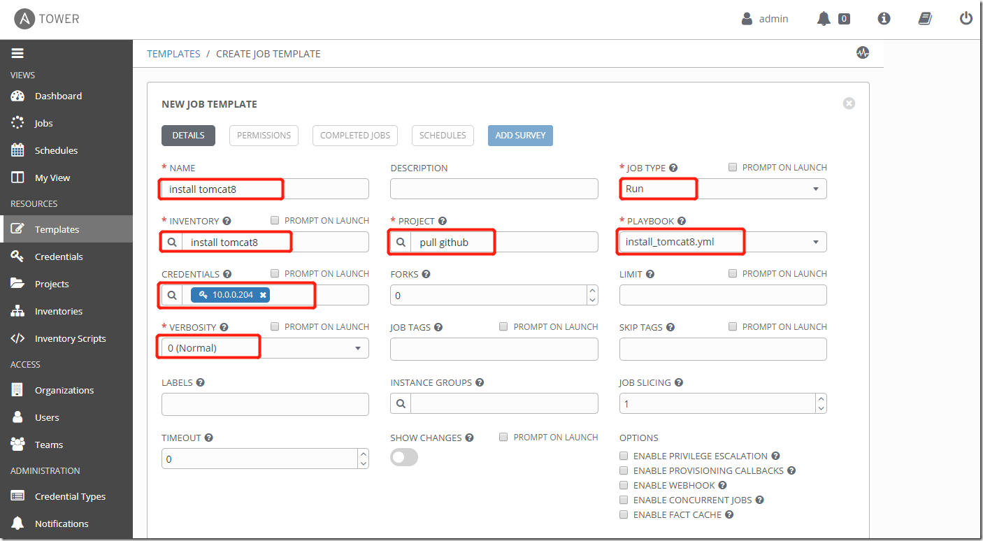Open help for Skip Tags field

670,327
